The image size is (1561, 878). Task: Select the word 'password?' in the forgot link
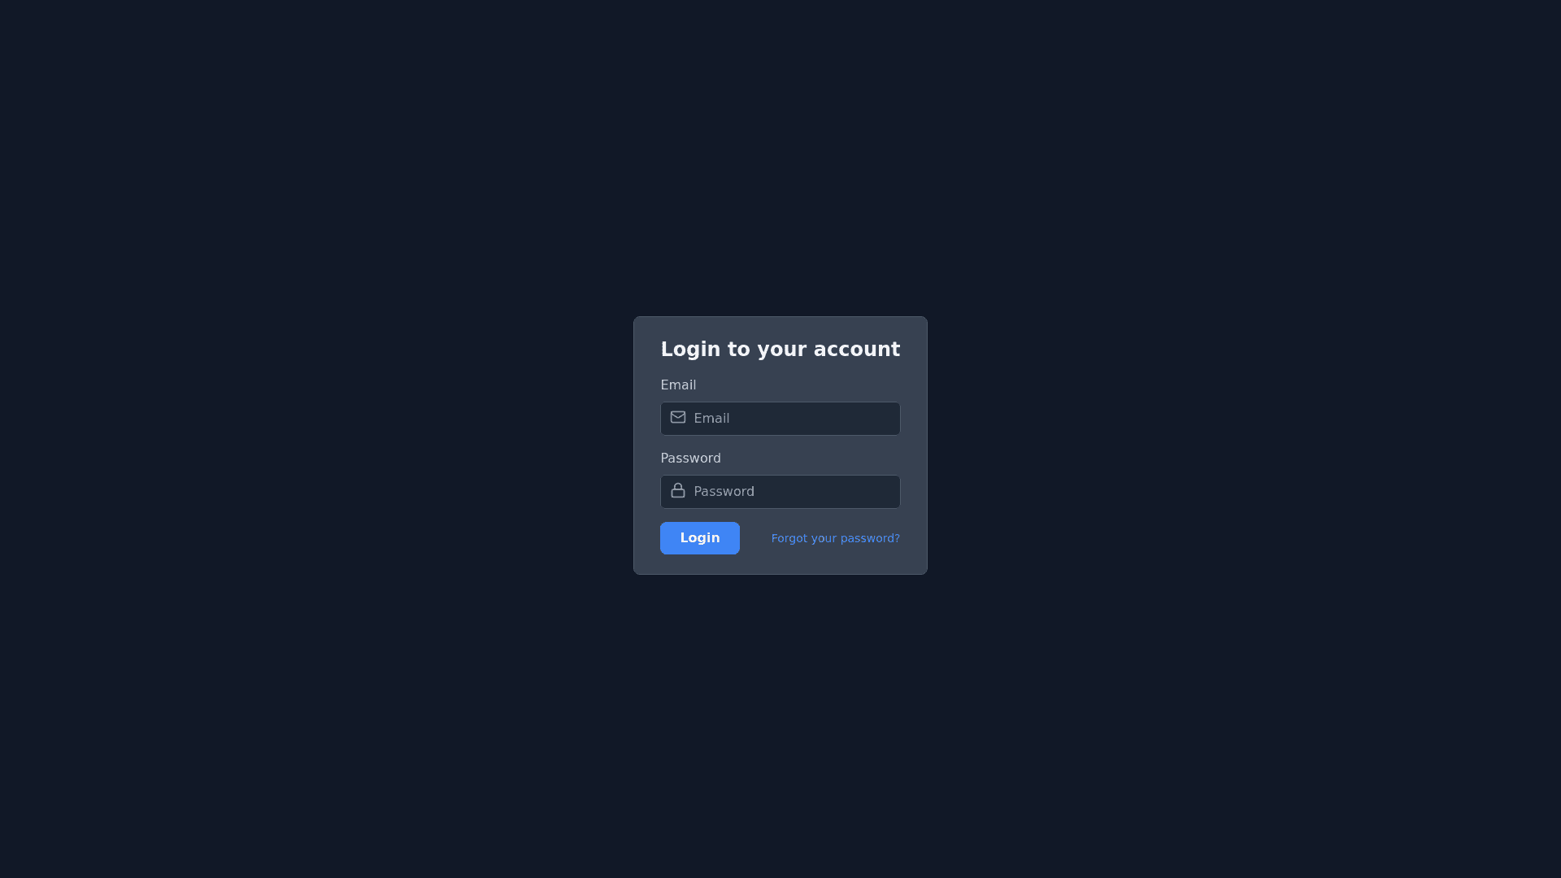[870, 538]
